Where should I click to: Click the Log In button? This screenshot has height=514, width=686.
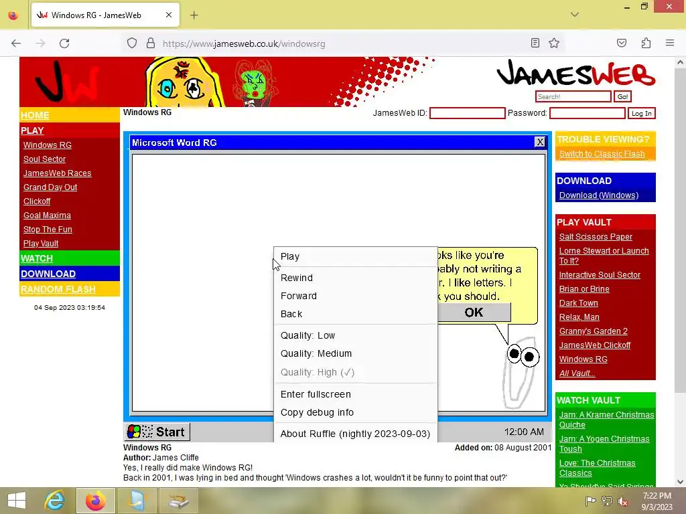coord(641,113)
